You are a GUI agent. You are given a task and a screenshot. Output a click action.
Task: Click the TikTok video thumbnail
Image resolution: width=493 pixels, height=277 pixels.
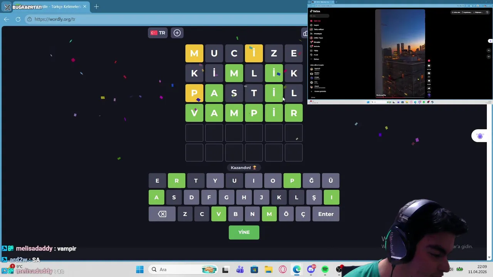point(400,53)
